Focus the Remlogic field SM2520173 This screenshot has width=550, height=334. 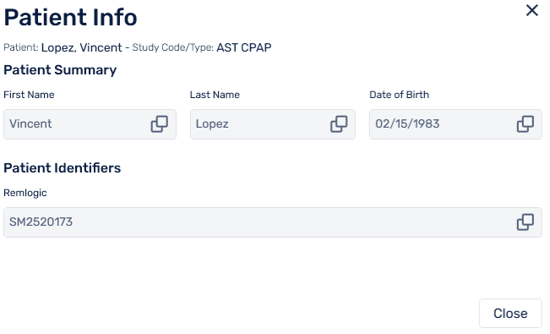[273, 222]
